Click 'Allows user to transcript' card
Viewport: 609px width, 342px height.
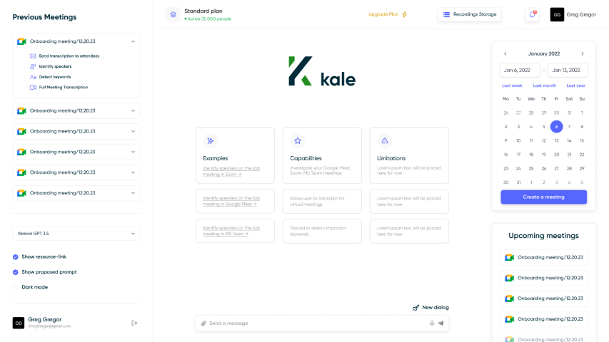[x=322, y=201]
